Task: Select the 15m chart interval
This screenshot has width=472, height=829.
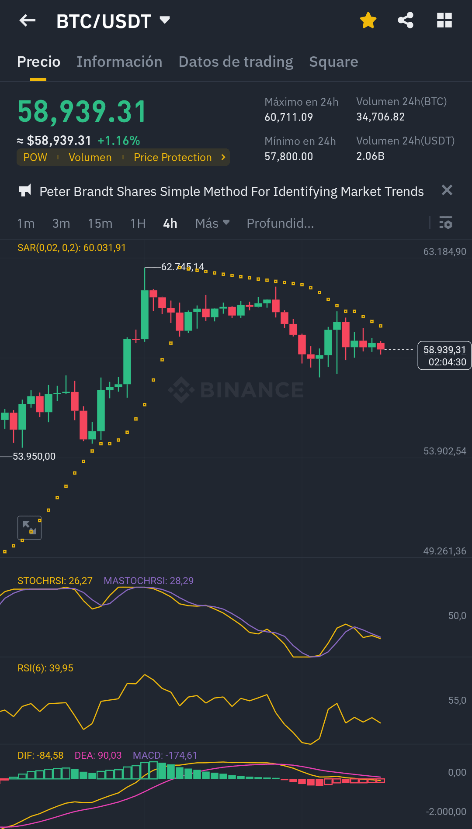Action: [x=100, y=224]
